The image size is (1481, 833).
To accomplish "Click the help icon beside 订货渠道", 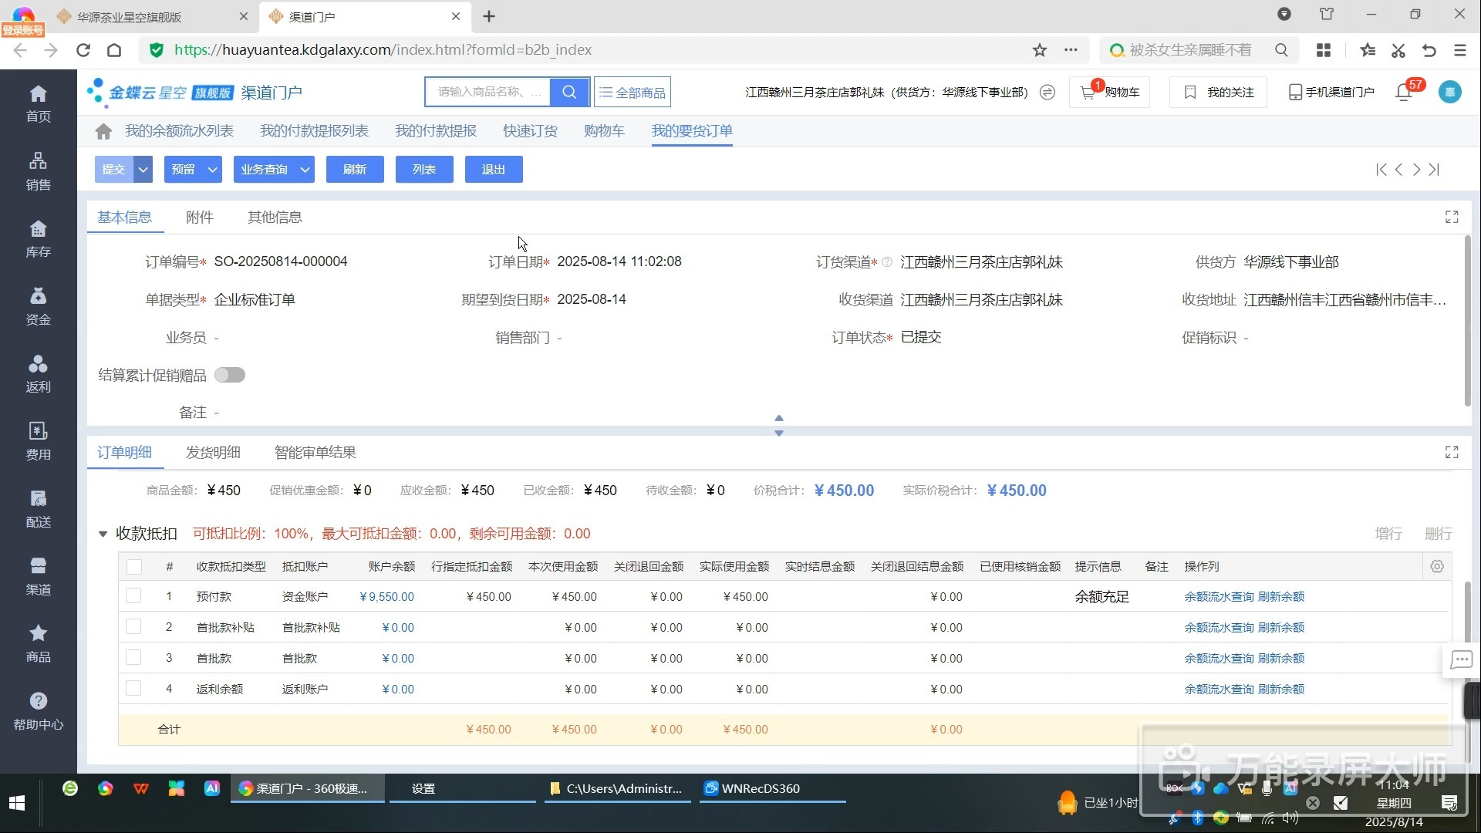I will (887, 262).
